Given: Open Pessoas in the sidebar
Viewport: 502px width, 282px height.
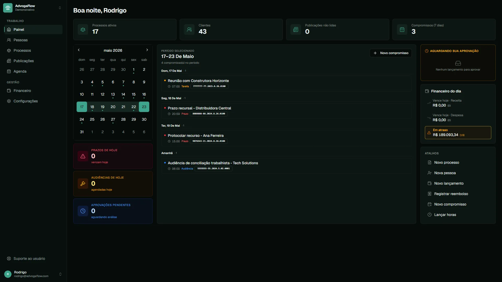Looking at the screenshot, I should pos(33,40).
